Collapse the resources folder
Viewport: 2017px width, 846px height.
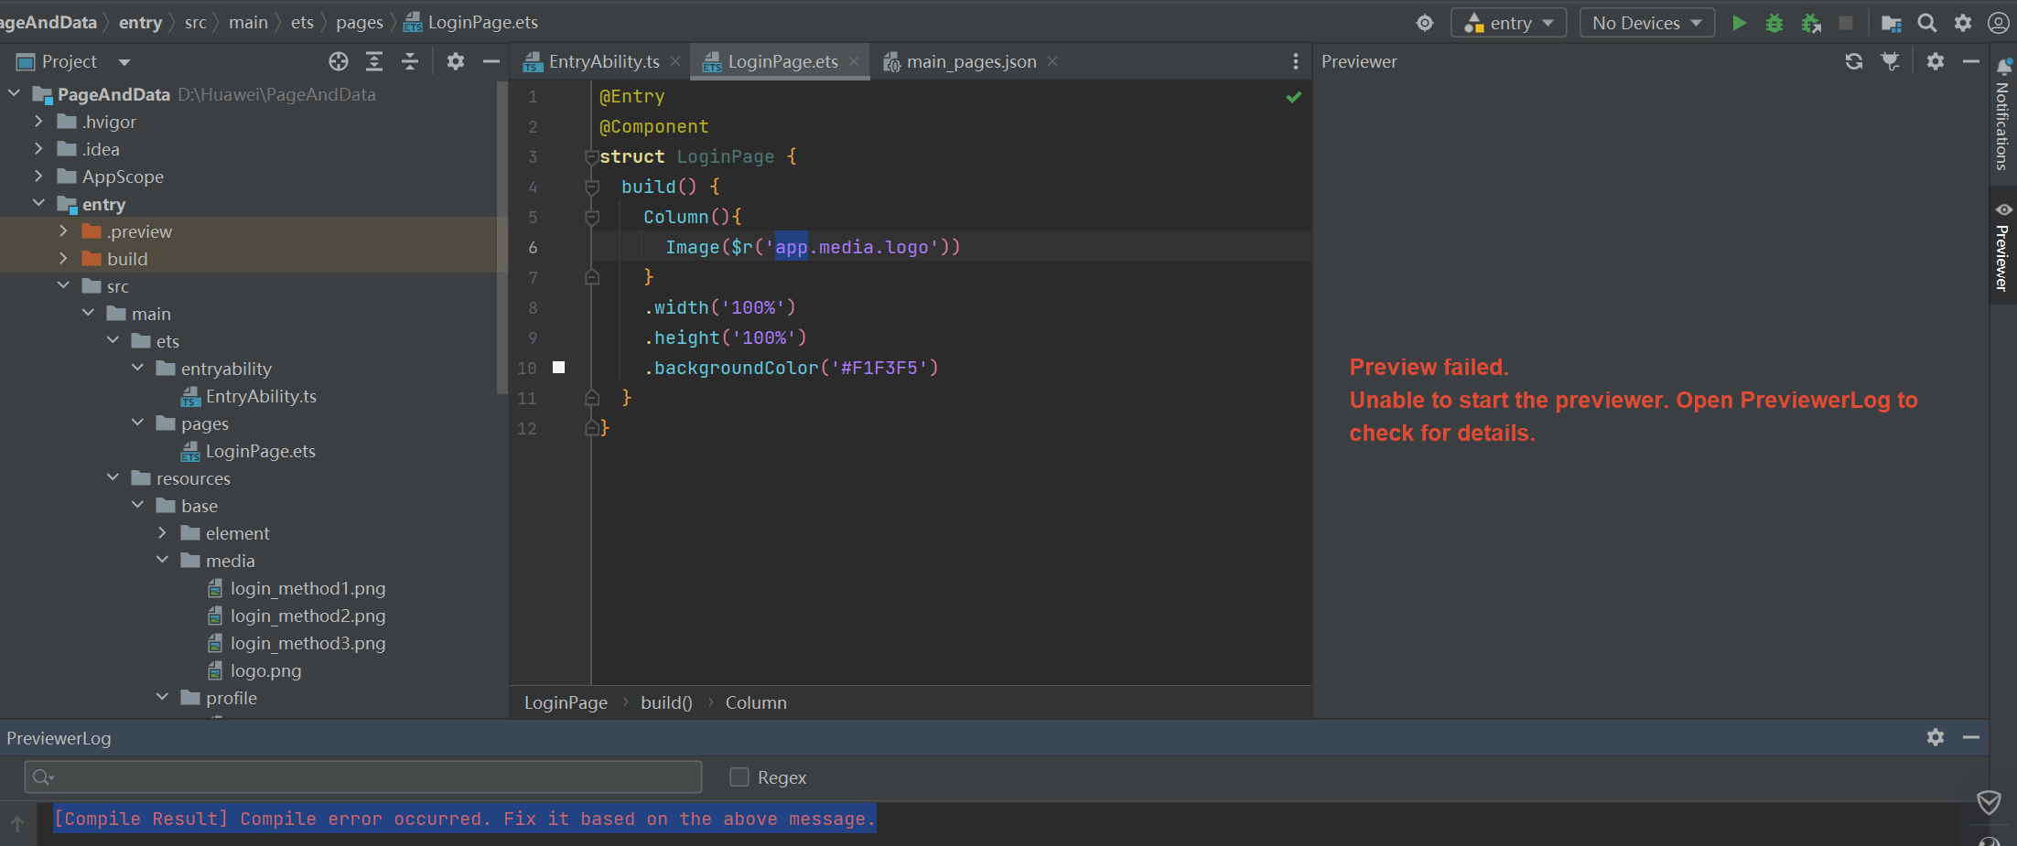[113, 477]
